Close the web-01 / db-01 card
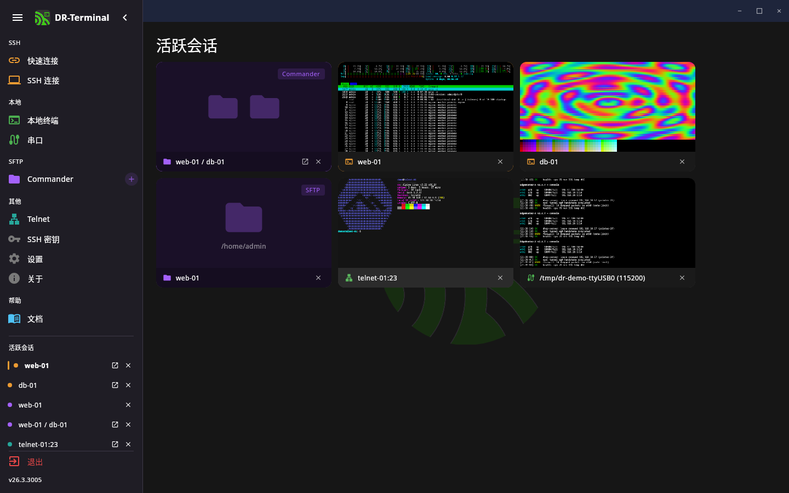The image size is (789, 493). 318,162
